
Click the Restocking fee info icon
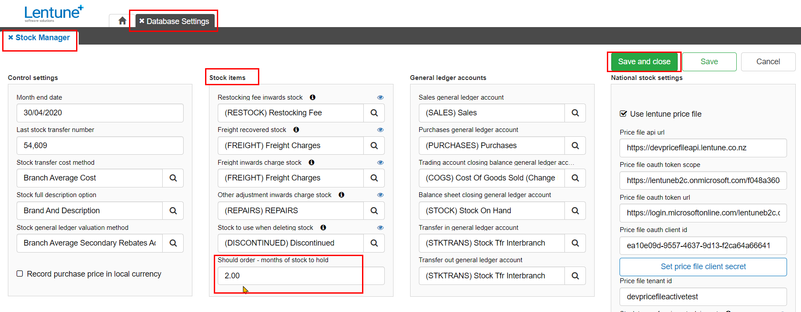[x=313, y=97]
